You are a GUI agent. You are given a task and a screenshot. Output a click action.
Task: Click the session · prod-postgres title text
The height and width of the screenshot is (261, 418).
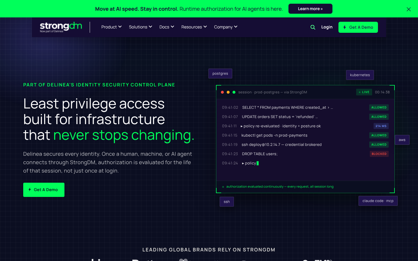click(273, 92)
